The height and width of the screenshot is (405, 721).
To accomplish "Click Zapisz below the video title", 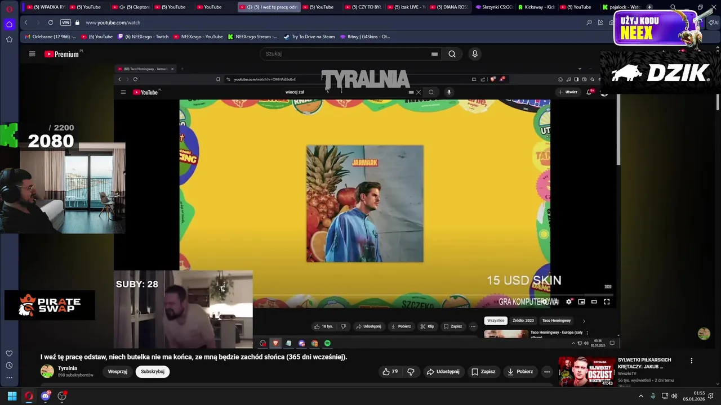I will click(x=483, y=372).
